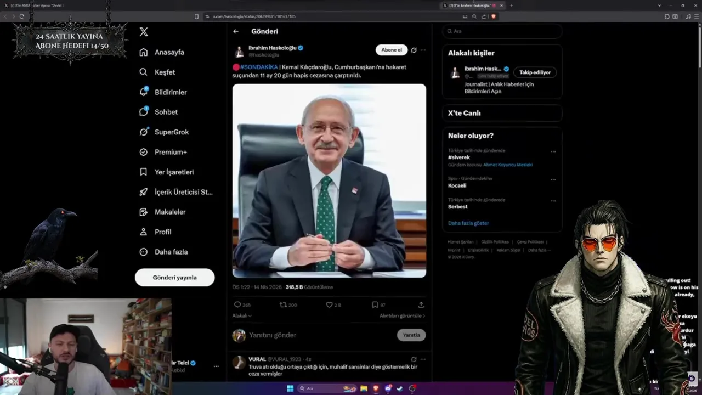The width and height of the screenshot is (702, 395).
Task: Click Grok icon on VURAL reply
Action: pos(414,359)
